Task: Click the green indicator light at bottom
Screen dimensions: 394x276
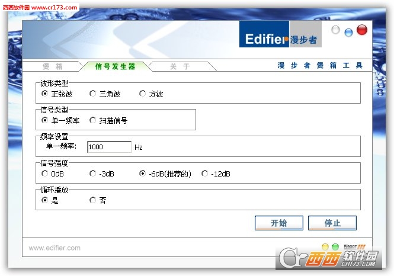Action: pos(335,246)
